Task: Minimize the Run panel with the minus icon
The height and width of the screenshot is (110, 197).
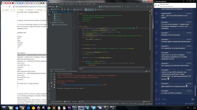Action: (x=149, y=71)
